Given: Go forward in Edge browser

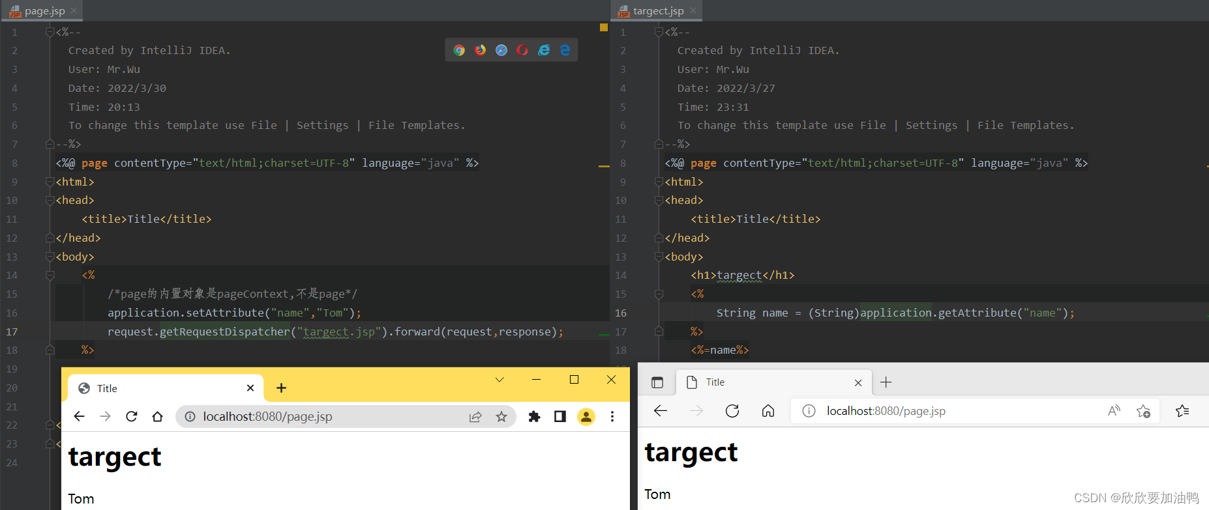Looking at the screenshot, I should (696, 410).
